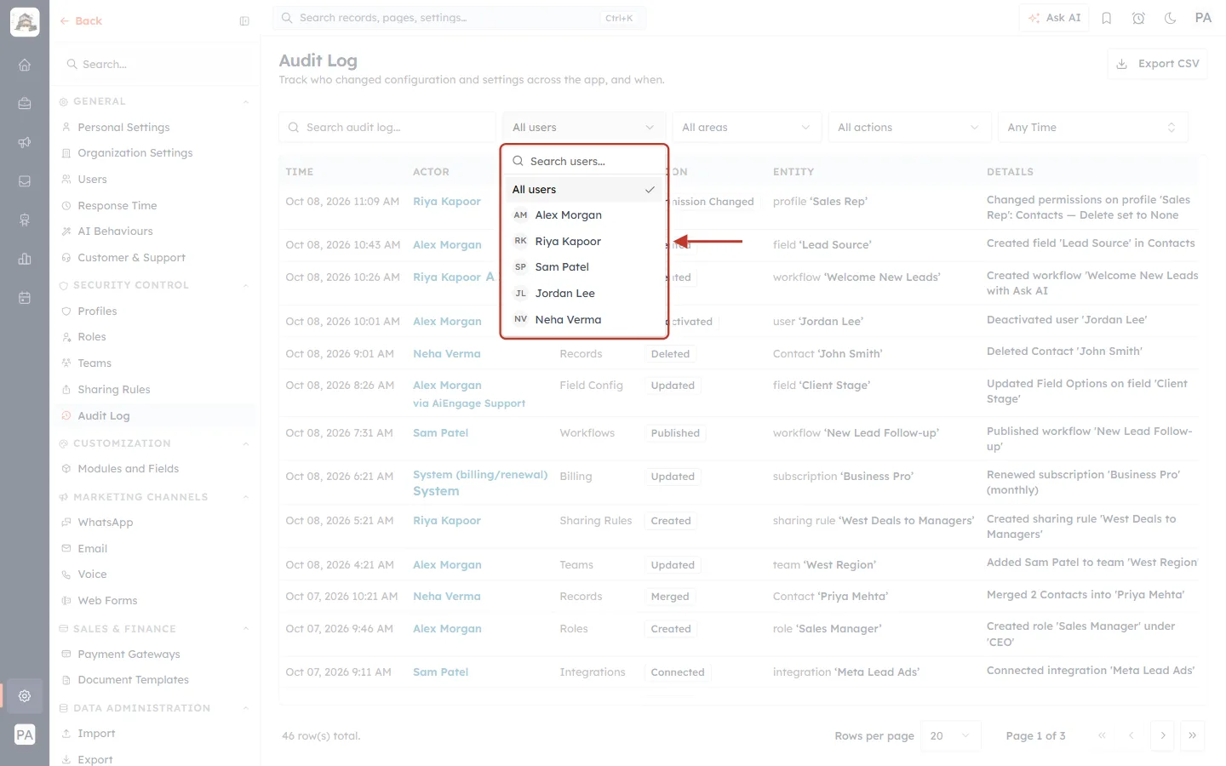This screenshot has width=1226, height=766.
Task: Click the settings gear icon in left rail
Action: (25, 695)
